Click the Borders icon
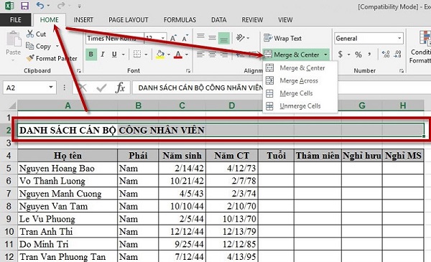 pos(137,54)
